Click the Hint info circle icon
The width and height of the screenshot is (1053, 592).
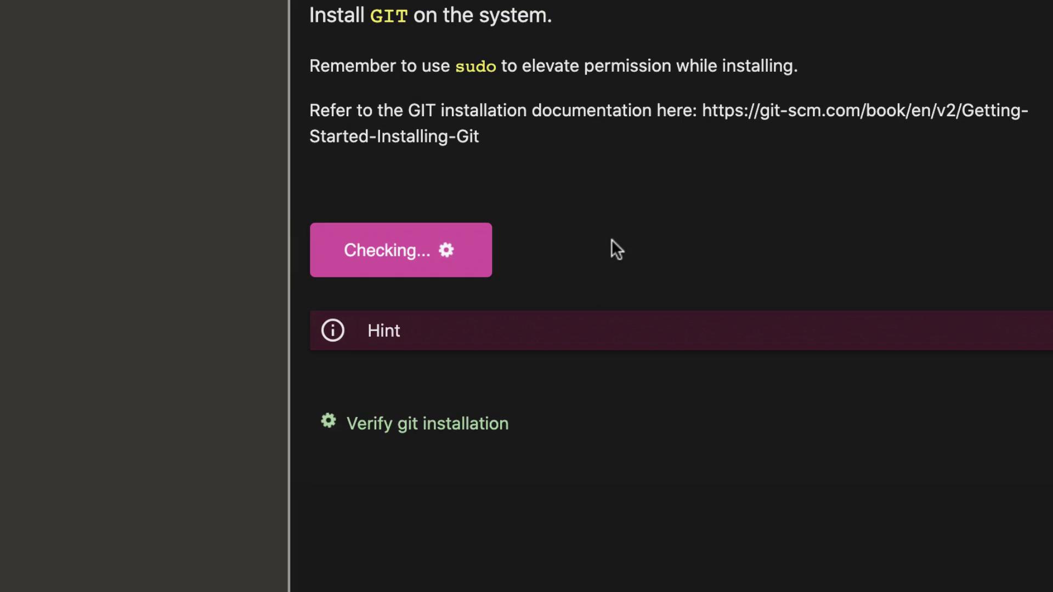click(x=332, y=331)
